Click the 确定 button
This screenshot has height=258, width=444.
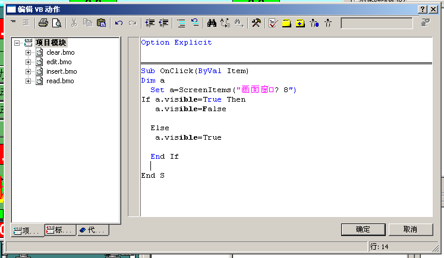tap(363, 229)
